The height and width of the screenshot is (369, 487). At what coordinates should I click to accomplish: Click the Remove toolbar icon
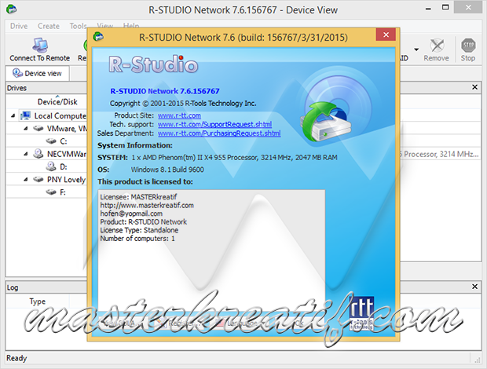point(437,46)
